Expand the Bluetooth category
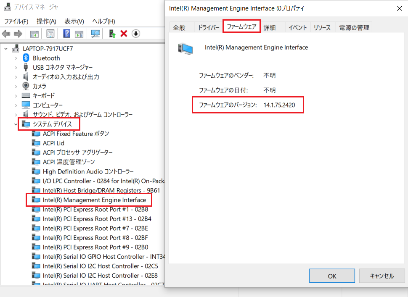The image size is (408, 297). (x=16, y=58)
